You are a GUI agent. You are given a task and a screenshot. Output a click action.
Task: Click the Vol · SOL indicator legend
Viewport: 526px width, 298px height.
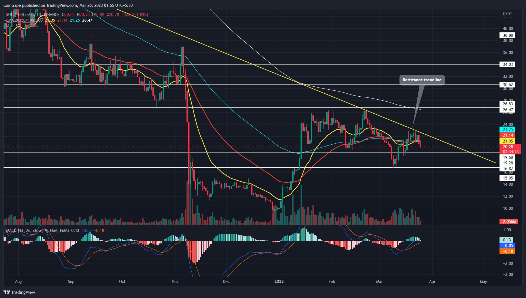15,26
